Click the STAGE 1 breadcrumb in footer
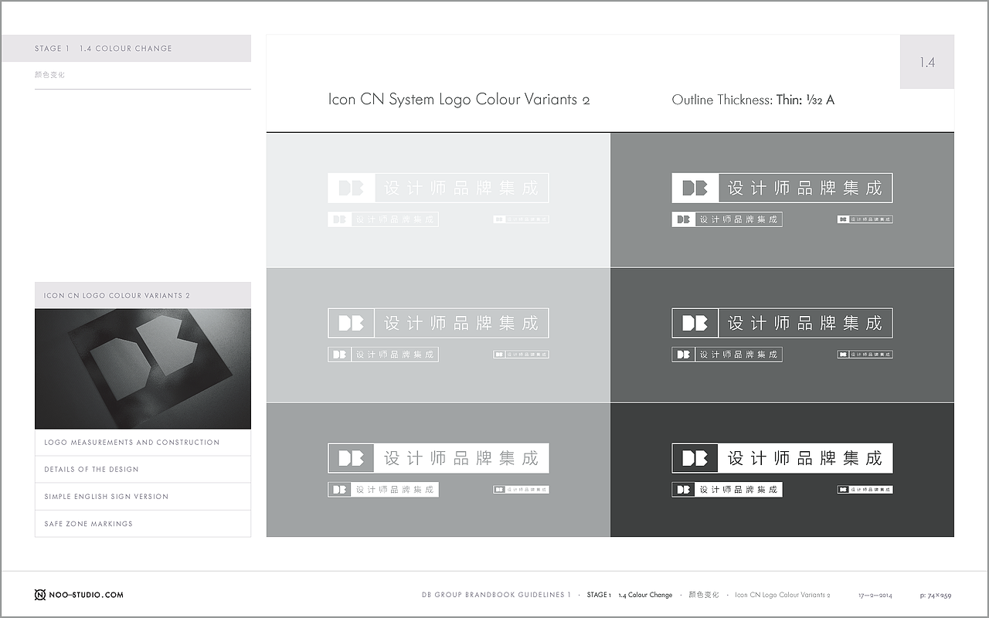 point(599,595)
